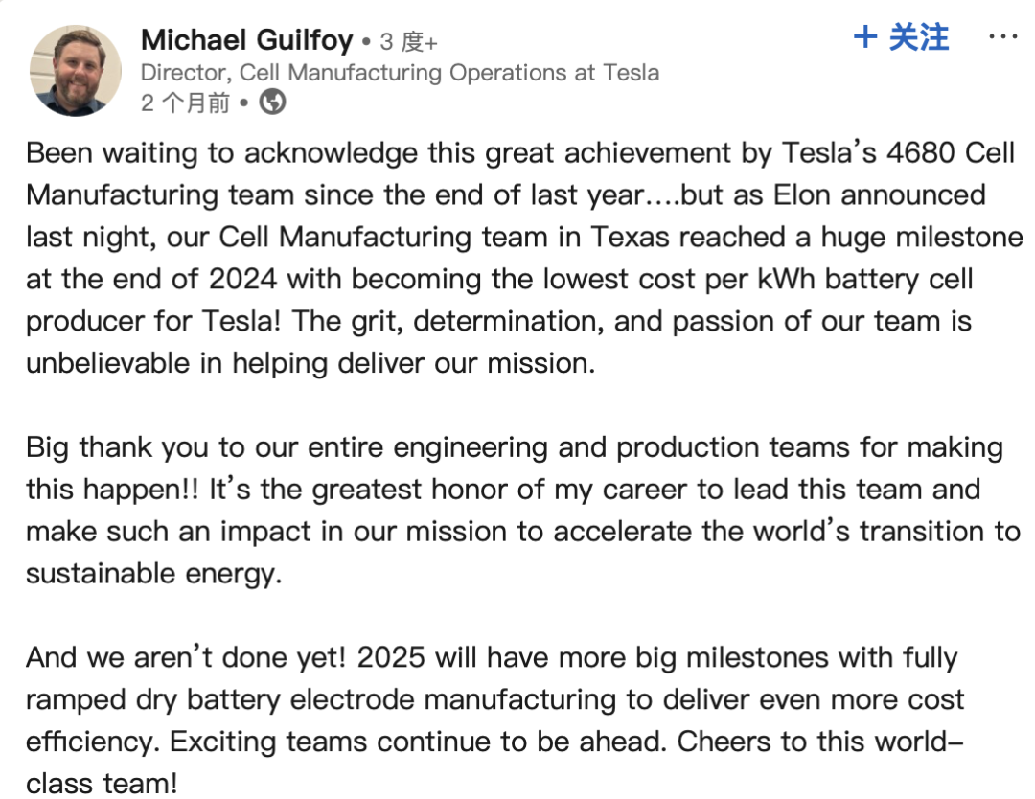Open the Michael Guilfoy name link
Viewport: 1035px width, 799px height.
click(x=247, y=40)
